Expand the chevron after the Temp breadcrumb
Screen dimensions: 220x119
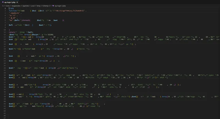[x=42, y=6]
